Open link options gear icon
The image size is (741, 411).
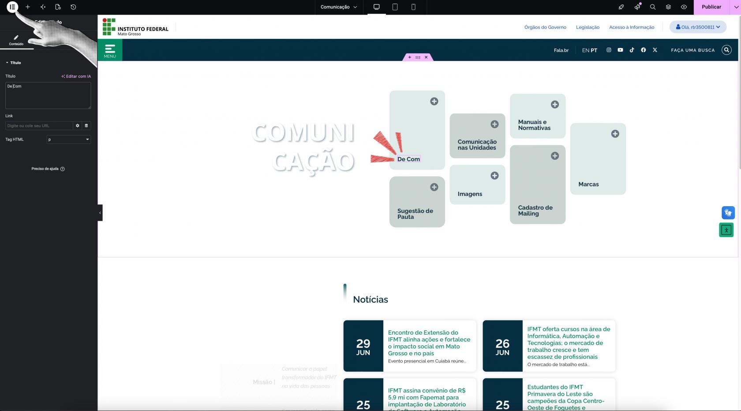(78, 126)
